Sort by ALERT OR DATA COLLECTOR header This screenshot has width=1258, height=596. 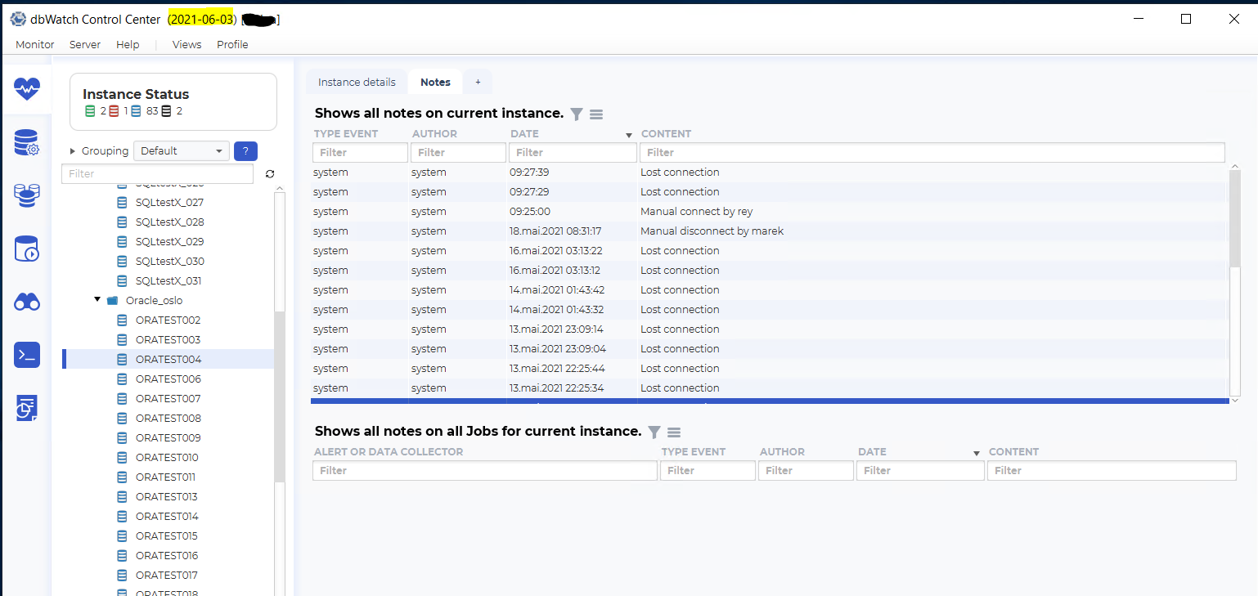[x=389, y=452]
